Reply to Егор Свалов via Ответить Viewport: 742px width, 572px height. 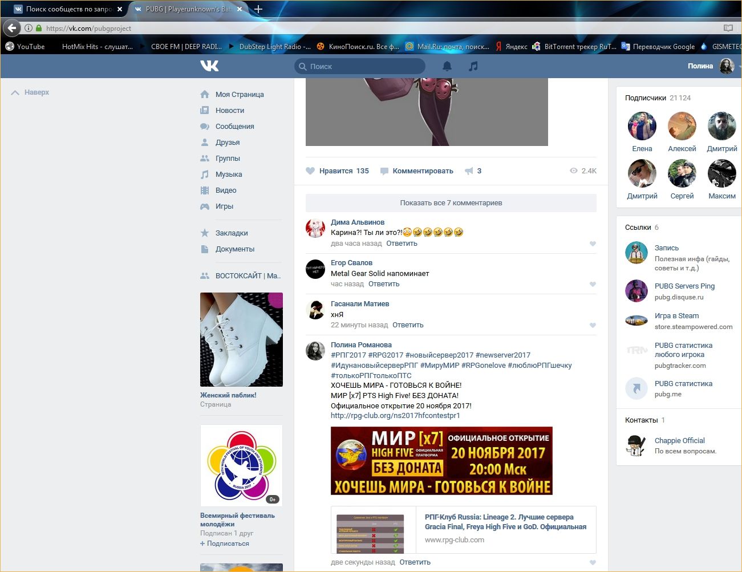click(x=384, y=284)
